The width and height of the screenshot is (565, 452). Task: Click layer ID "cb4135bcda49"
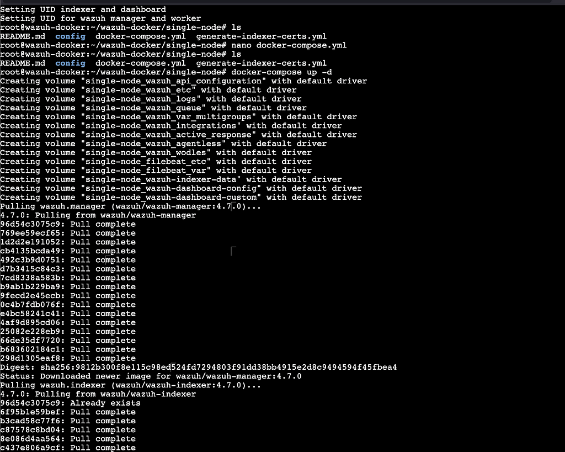coord(30,251)
